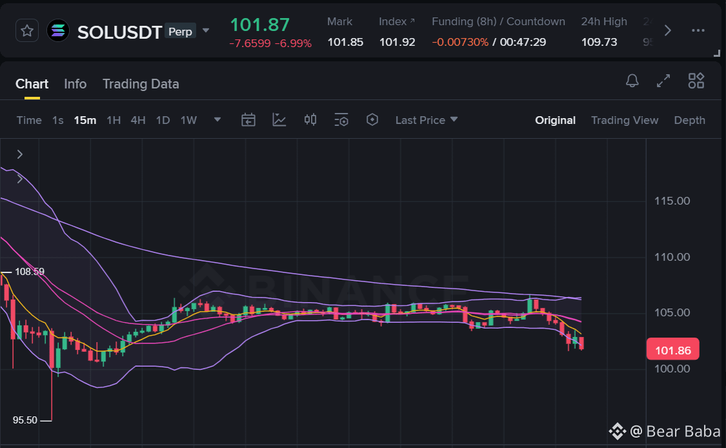Expand the first indicator legend chevron

tap(19, 154)
